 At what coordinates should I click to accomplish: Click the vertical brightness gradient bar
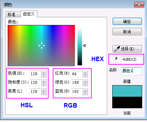(80, 46)
